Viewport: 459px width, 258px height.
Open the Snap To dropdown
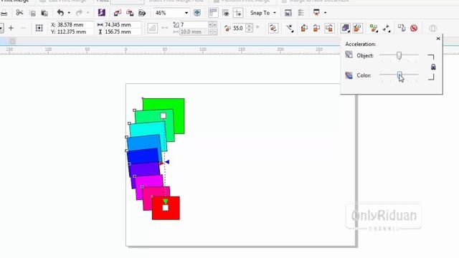coord(263,13)
